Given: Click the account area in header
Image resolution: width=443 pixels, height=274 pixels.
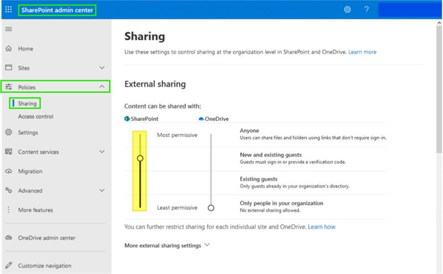Looking at the screenshot, I should 410,9.
